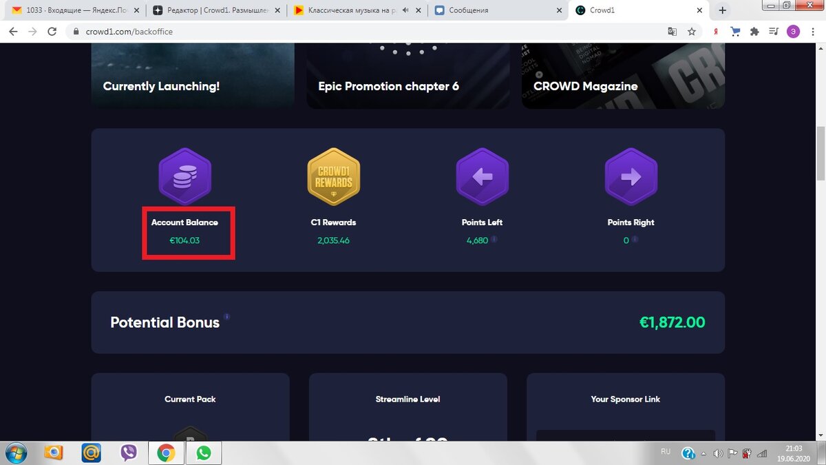The width and height of the screenshot is (826, 465).
Task: Click the Points Right label
Action: 631,223
